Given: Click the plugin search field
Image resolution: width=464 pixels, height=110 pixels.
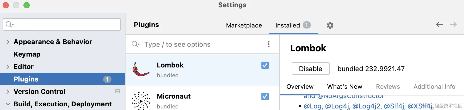Looking at the screenshot, I should [x=203, y=44].
